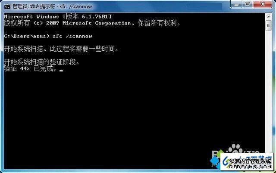276x173 pixels.
Task: Click the 织梦内容管理系统 watermark text
Action: (x=250, y=161)
